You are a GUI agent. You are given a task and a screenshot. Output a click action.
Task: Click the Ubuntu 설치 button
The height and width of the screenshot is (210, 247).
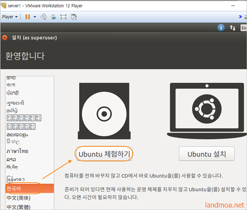[x=206, y=154]
